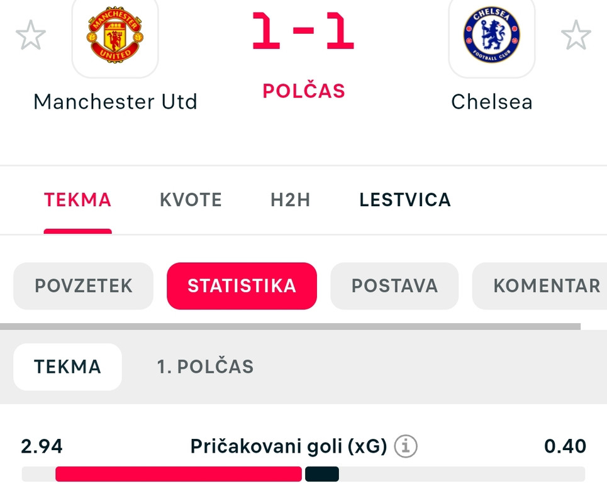Show the POVZETEK section
Screen dimensions: 607x503
84,286
